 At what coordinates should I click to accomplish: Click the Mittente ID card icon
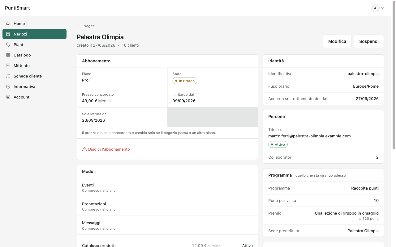coord(8,65)
